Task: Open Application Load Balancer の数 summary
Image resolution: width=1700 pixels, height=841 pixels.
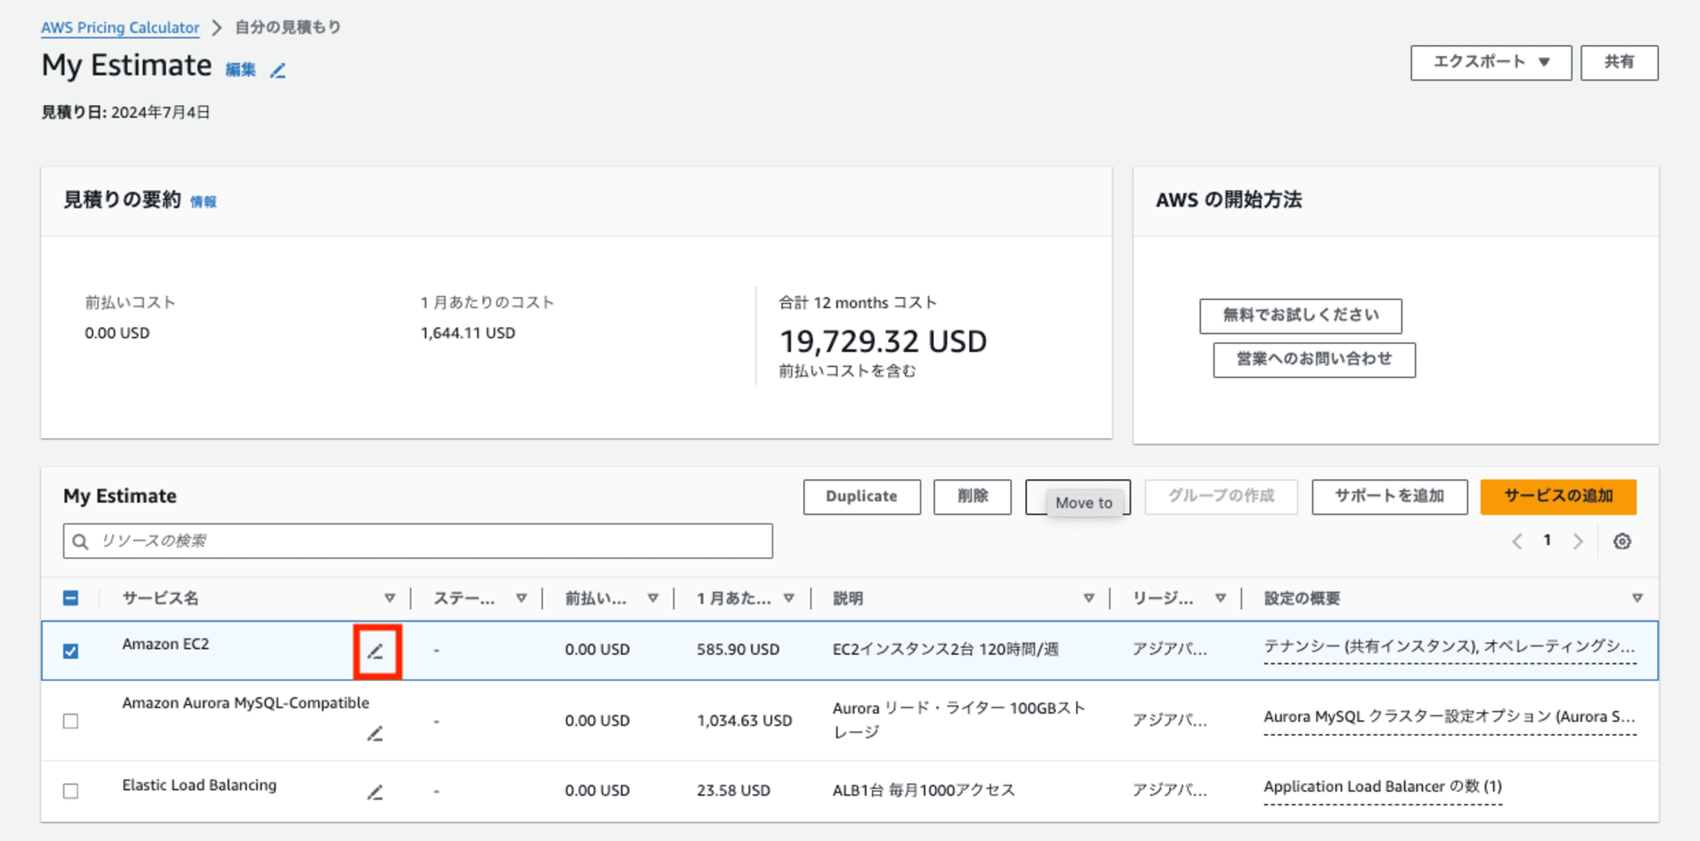Action: [x=1382, y=787]
